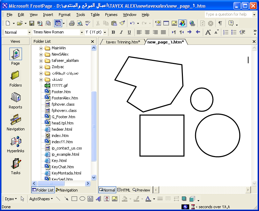Toggle Bold formatting

click(x=113, y=32)
